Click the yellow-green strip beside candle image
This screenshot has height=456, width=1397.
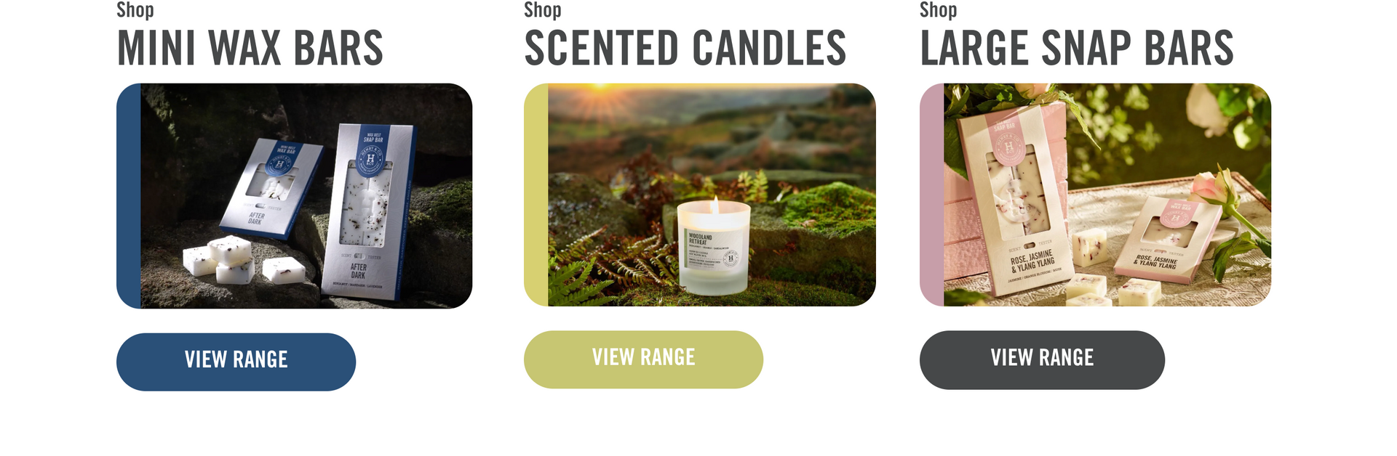536,195
